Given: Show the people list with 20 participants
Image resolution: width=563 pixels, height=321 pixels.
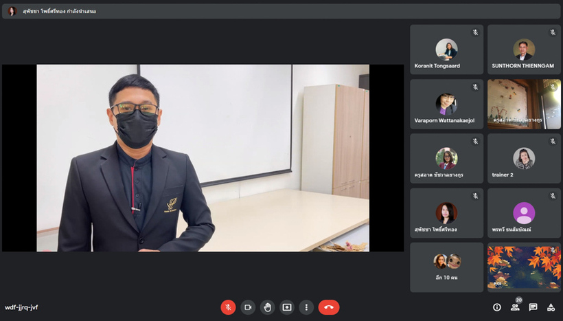Looking at the screenshot, I should click(x=515, y=307).
